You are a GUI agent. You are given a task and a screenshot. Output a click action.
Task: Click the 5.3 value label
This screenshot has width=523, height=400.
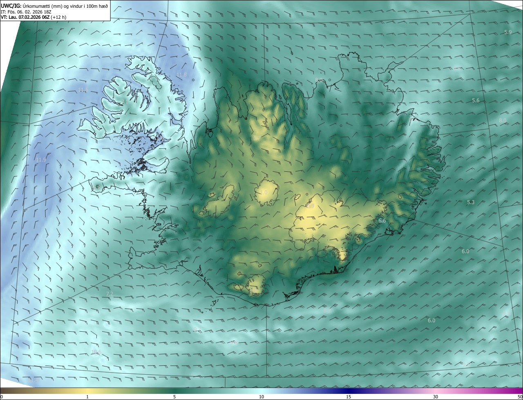[471, 202]
